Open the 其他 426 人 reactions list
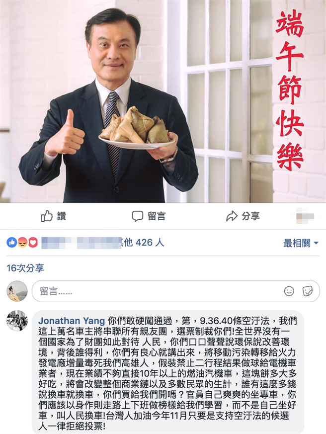This screenshot has width=326, height=434. 142,243
